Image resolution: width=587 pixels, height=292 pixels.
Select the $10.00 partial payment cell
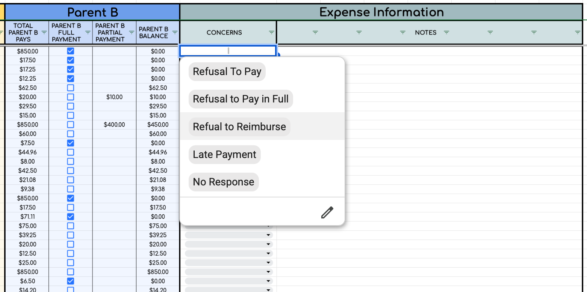114,97
